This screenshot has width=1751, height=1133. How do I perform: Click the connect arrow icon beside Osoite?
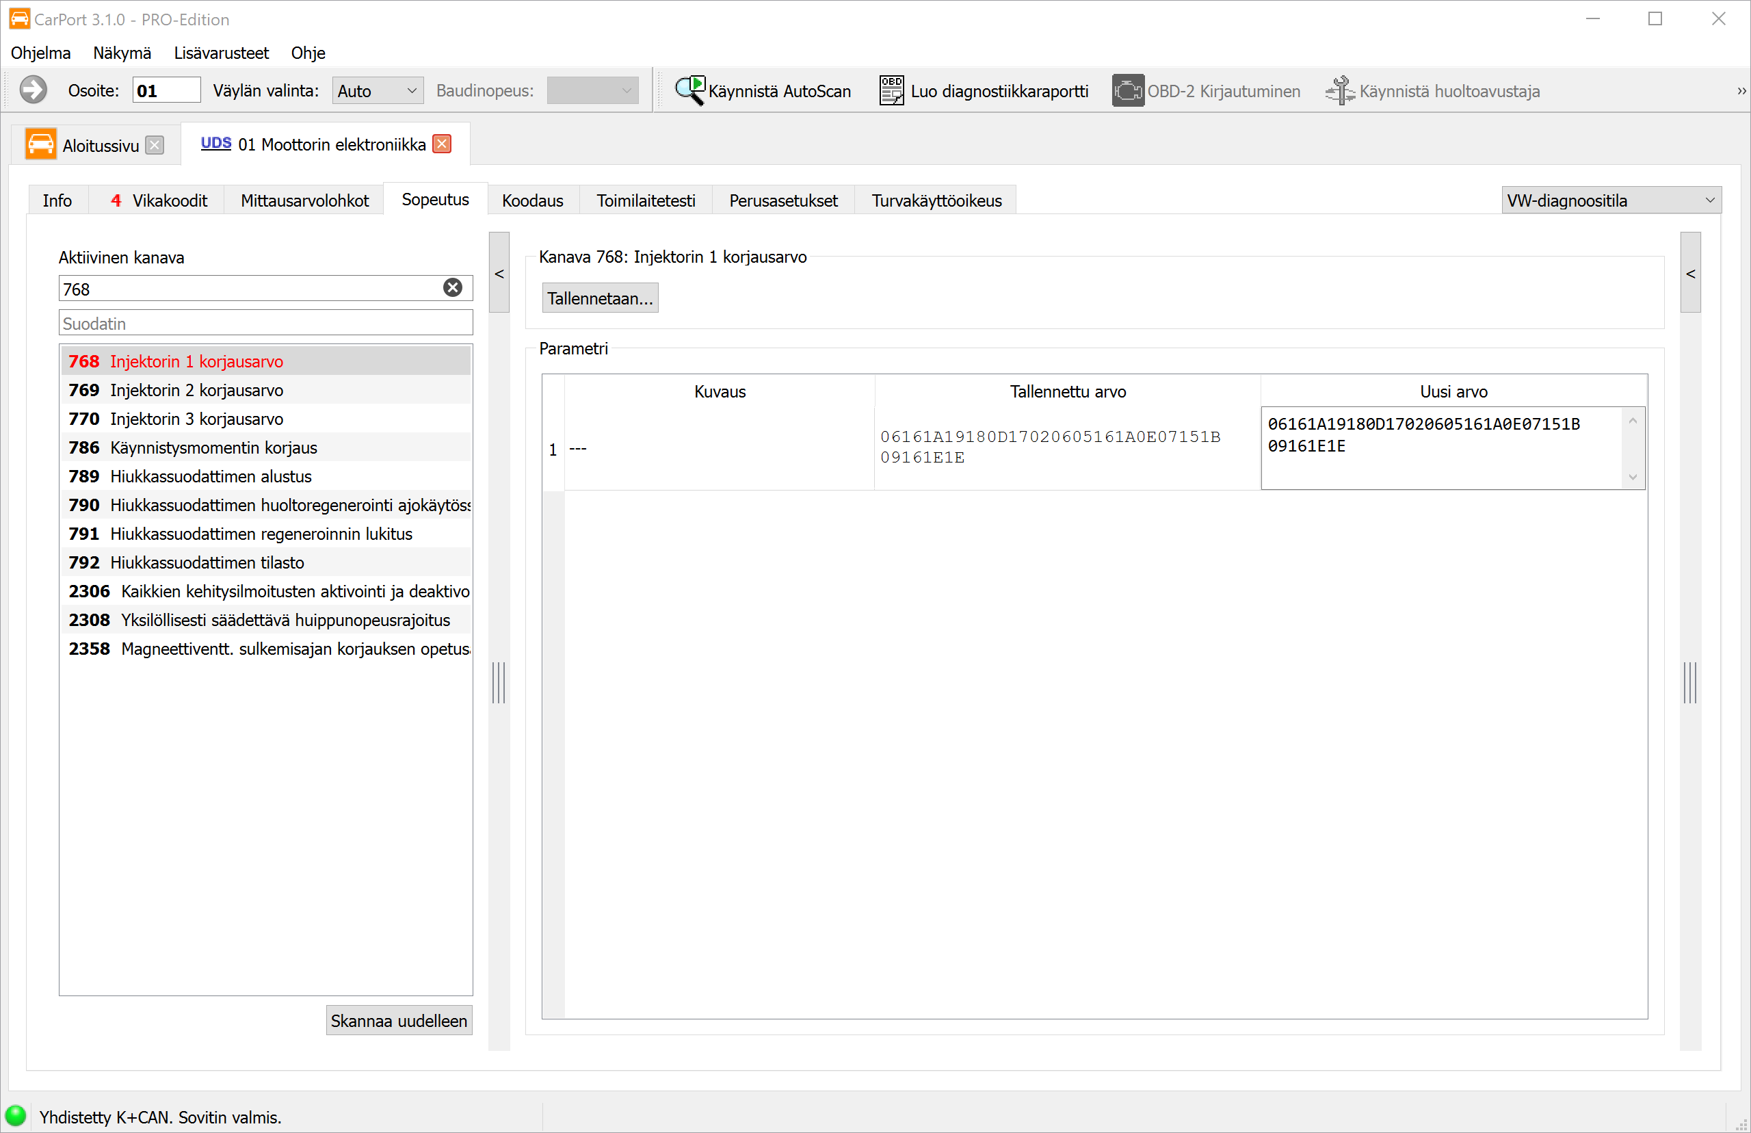(33, 90)
